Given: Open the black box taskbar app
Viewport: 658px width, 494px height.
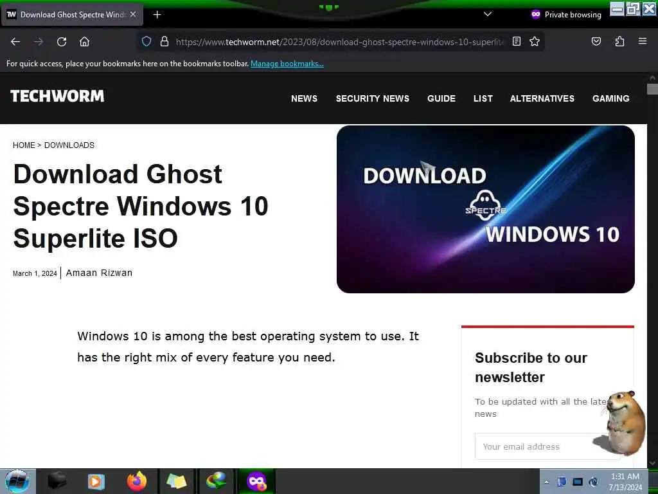Looking at the screenshot, I should click(57, 481).
